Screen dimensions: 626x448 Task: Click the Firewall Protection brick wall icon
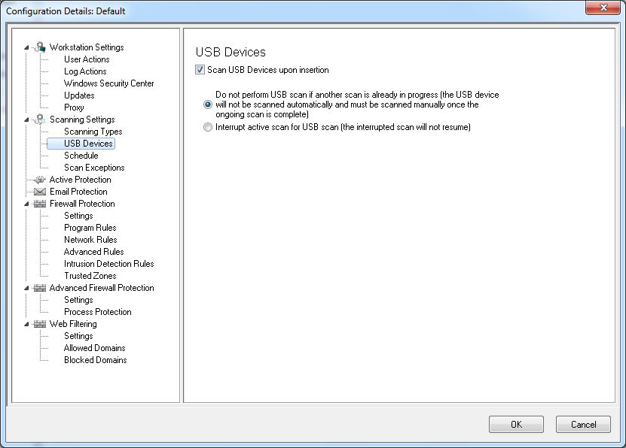coord(40,204)
